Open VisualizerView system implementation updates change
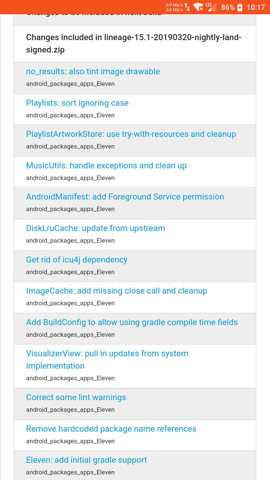 pos(107,360)
